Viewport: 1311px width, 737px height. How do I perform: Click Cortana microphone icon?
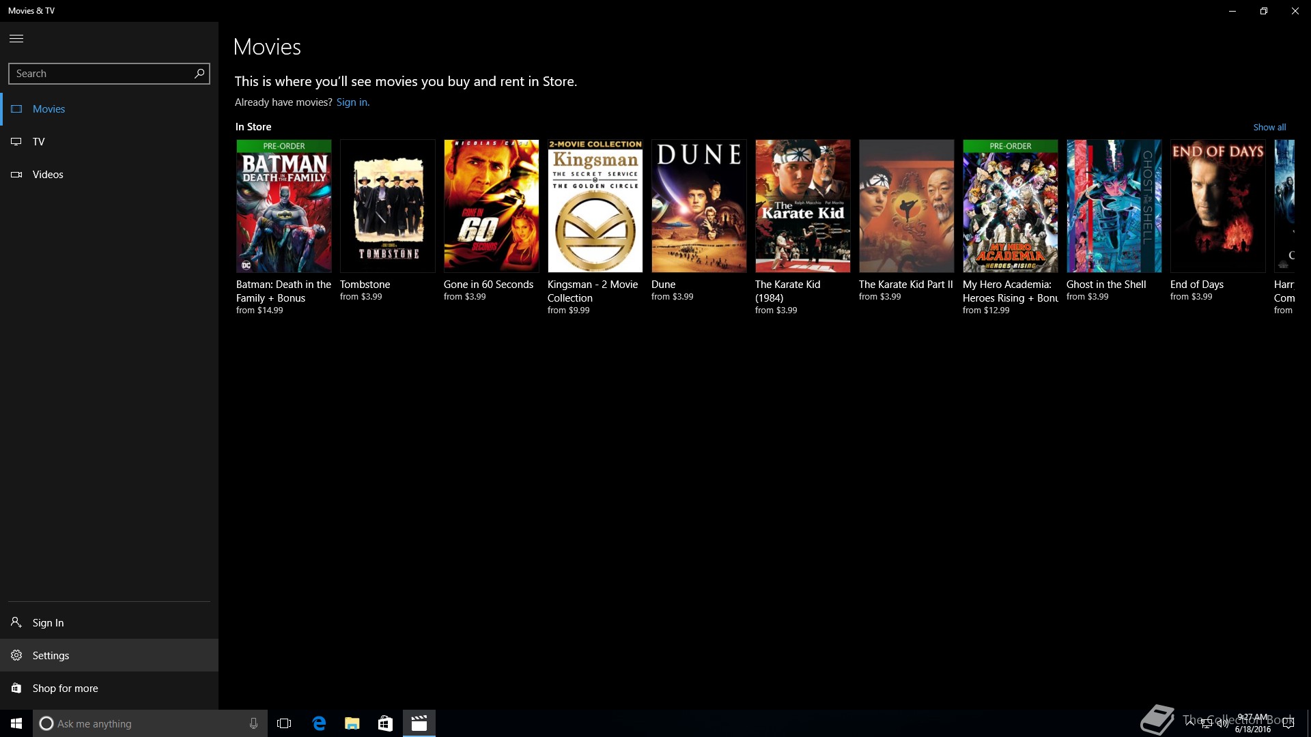[253, 723]
